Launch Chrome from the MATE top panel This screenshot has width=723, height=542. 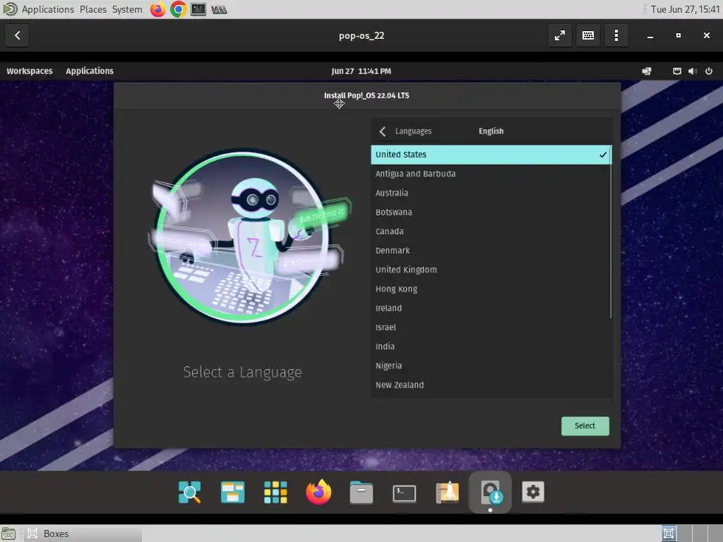tap(178, 9)
